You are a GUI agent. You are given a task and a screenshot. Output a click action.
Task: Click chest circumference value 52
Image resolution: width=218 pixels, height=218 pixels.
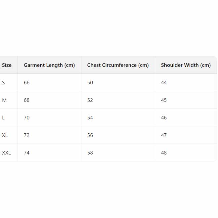(90, 100)
